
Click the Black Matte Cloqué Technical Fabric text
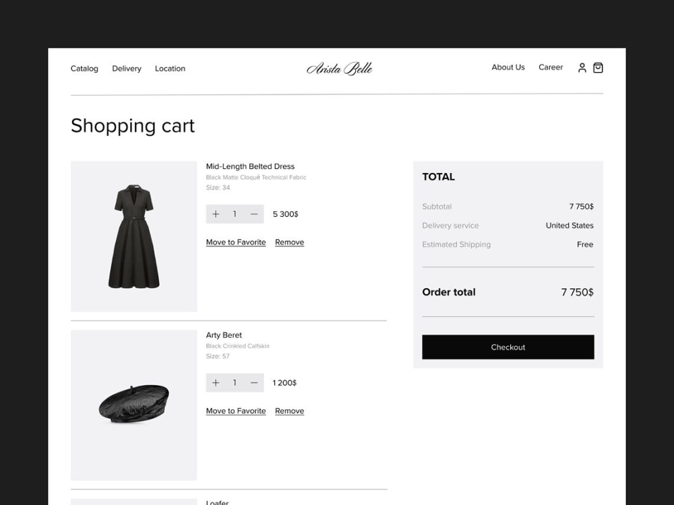(256, 177)
